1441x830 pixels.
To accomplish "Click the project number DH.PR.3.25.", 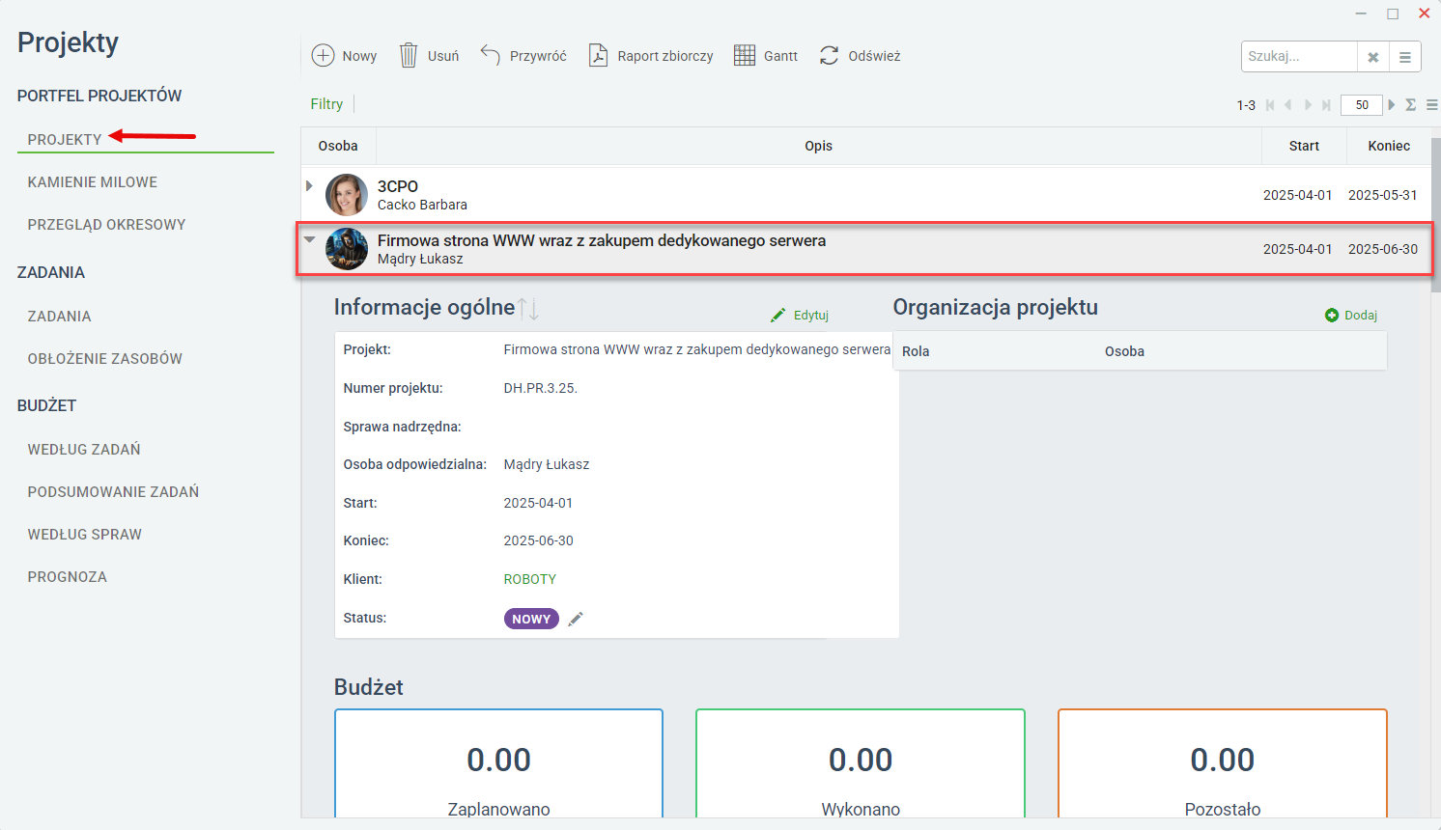I will [541, 388].
